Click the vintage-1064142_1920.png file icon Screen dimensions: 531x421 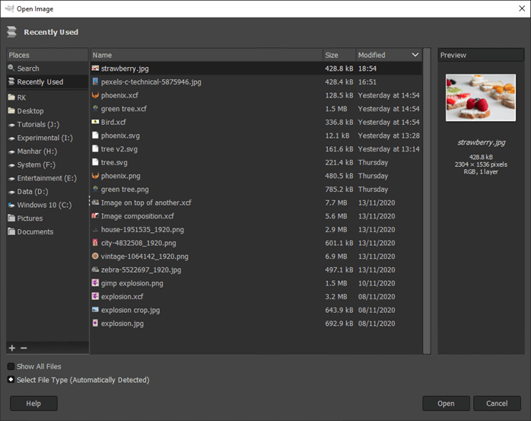coord(95,257)
